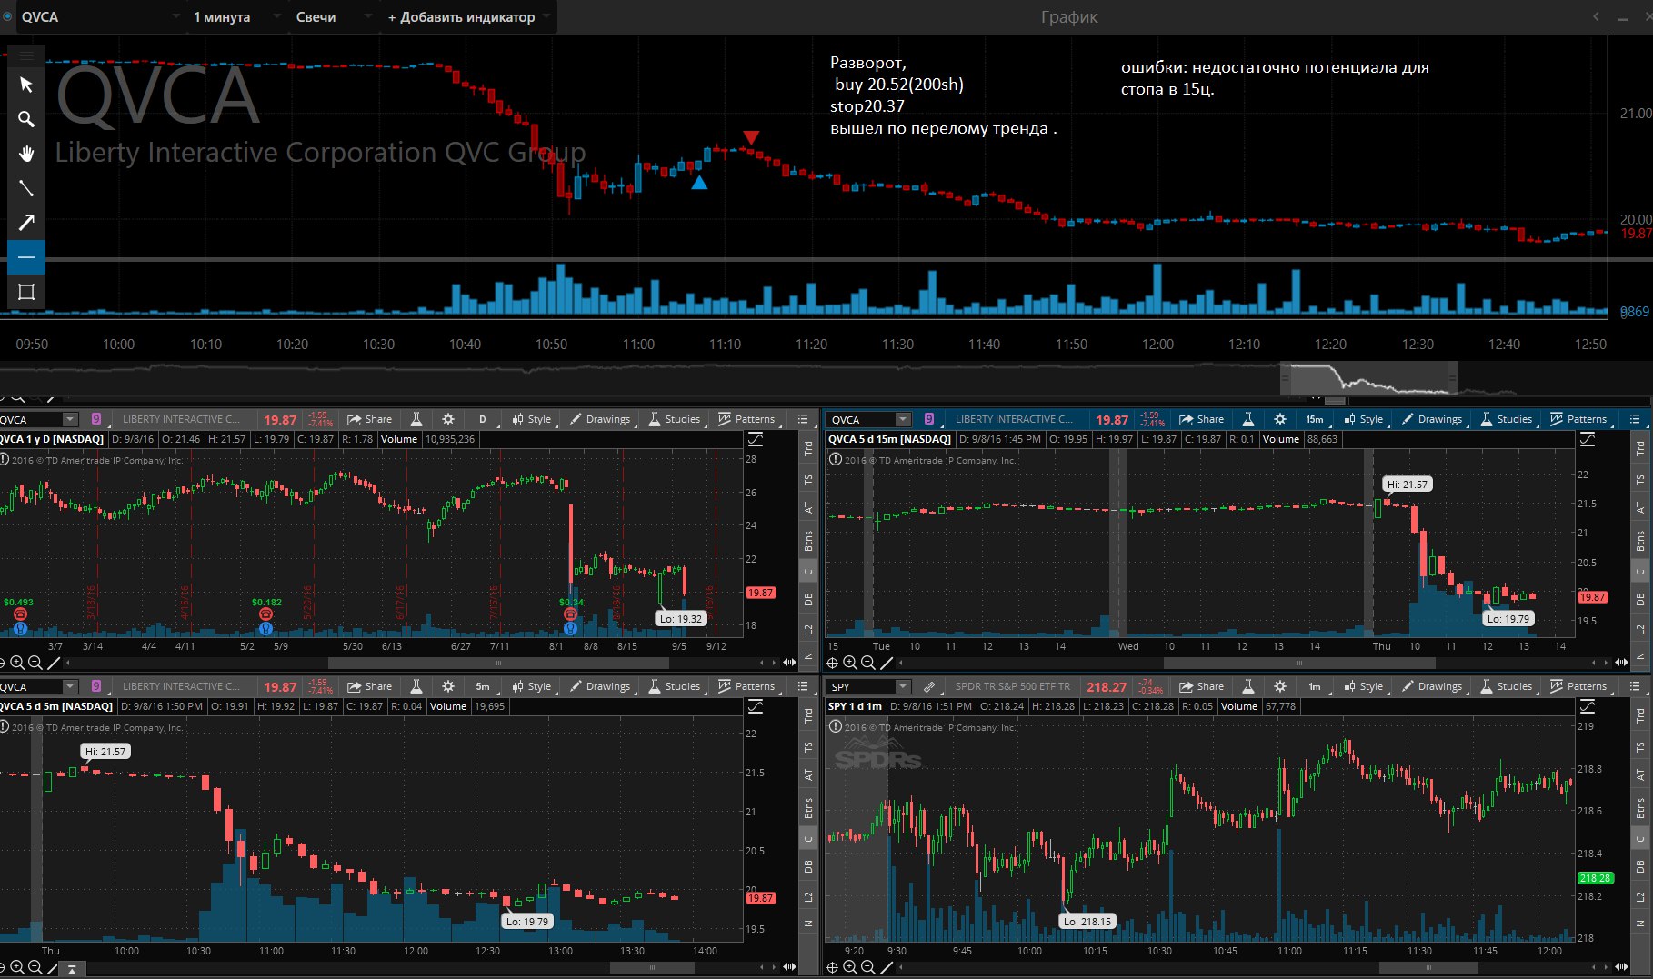
Task: Select the trend line drawing tool
Action: 26,188
